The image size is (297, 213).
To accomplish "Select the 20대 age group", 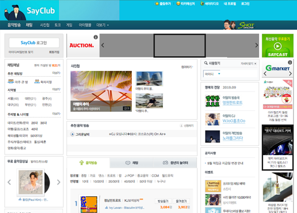I will coord(34,123).
